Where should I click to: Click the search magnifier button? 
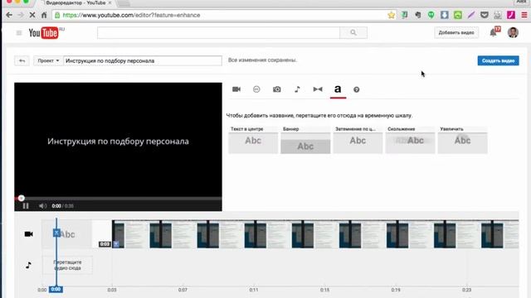(353, 33)
